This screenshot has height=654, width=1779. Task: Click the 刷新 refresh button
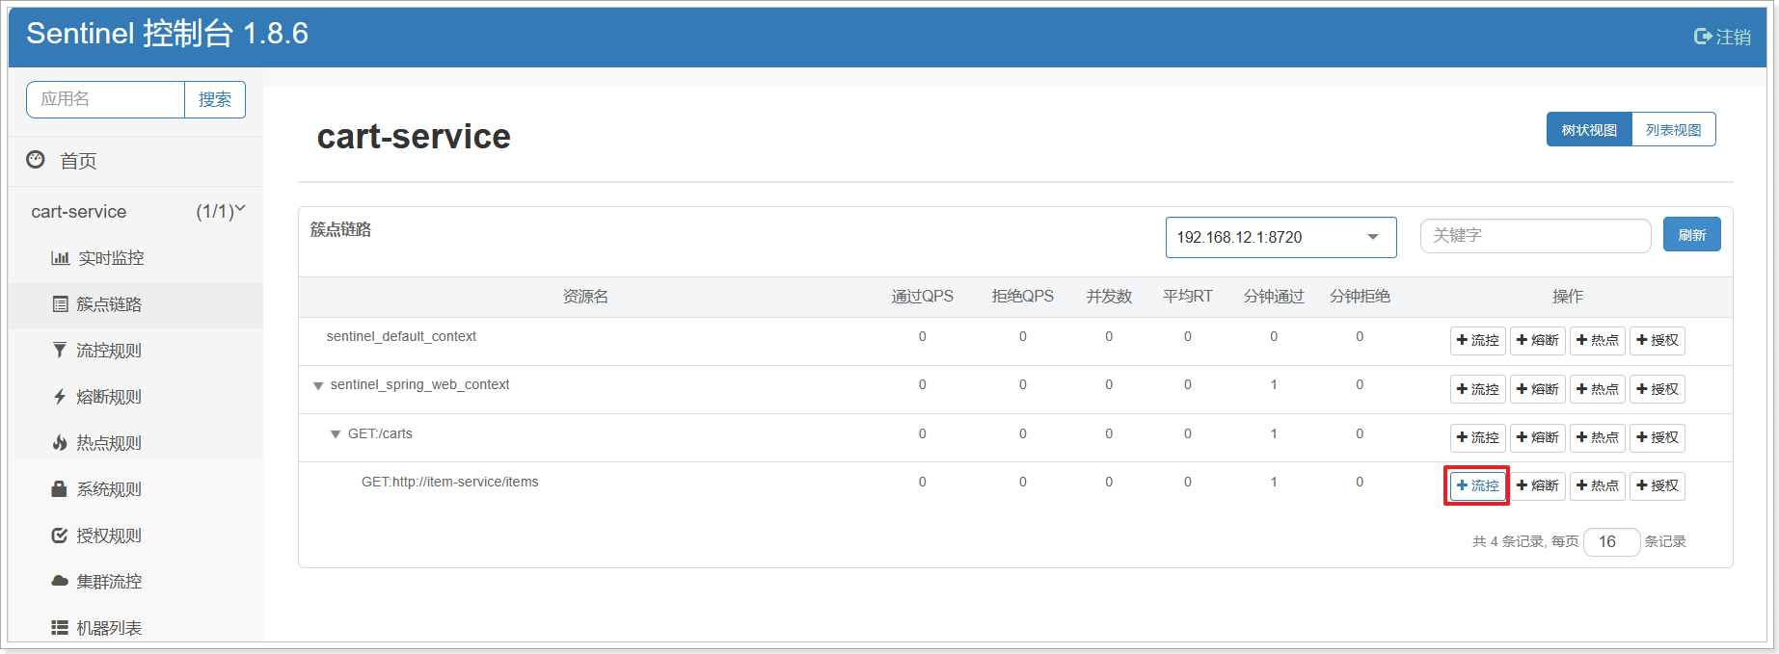point(1692,235)
